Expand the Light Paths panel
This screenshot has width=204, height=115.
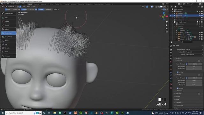[x=178, y=94]
